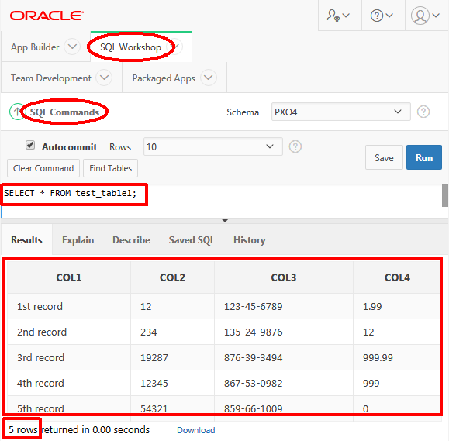Click the Clear Command button

coord(43,168)
